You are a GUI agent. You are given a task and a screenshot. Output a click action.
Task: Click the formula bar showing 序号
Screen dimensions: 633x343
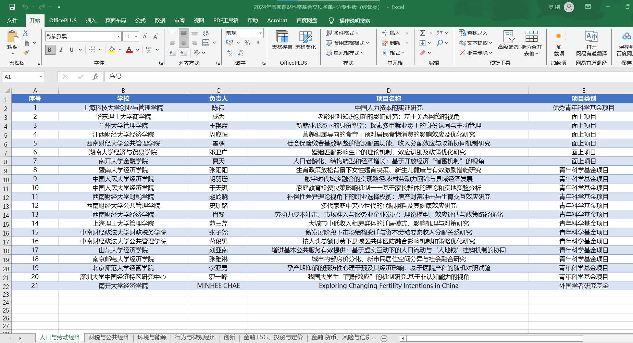pyautogui.click(x=369, y=77)
